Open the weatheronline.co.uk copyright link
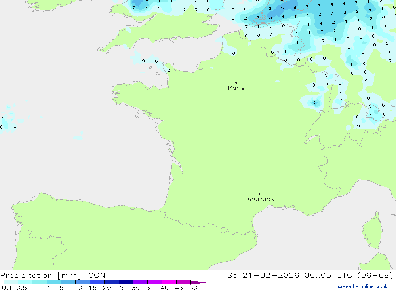 point(362,286)
